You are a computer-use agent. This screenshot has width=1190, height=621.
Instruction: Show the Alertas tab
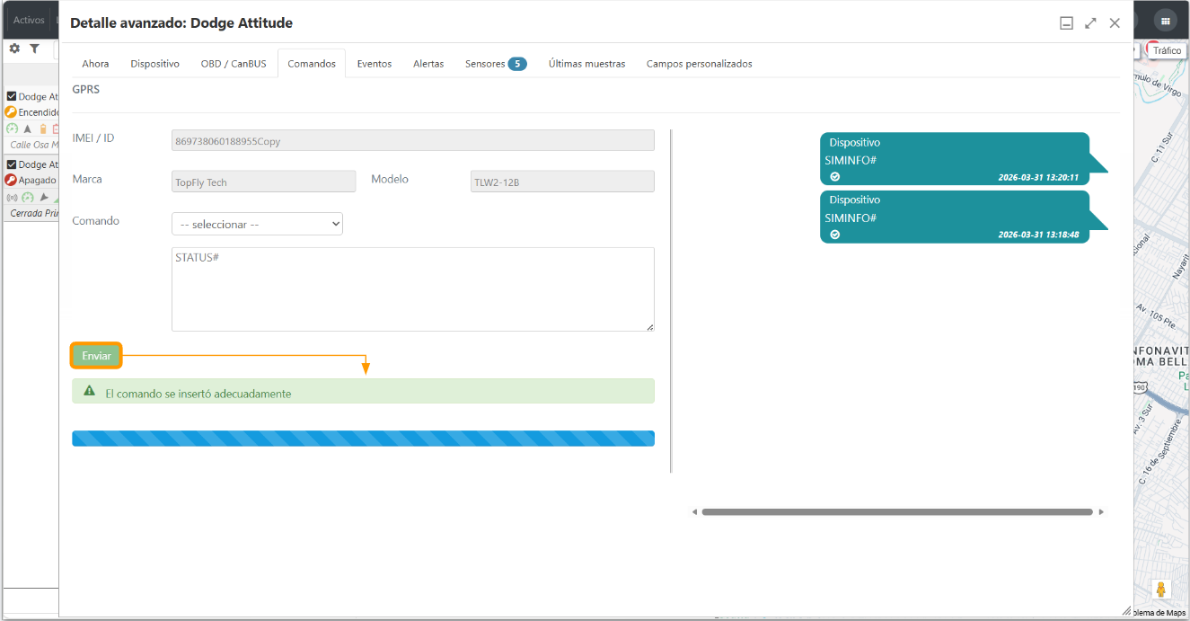tap(428, 64)
